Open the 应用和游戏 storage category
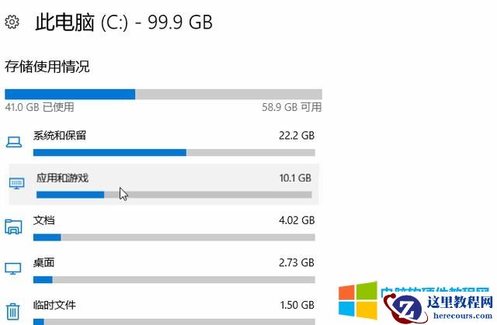 [x=62, y=178]
